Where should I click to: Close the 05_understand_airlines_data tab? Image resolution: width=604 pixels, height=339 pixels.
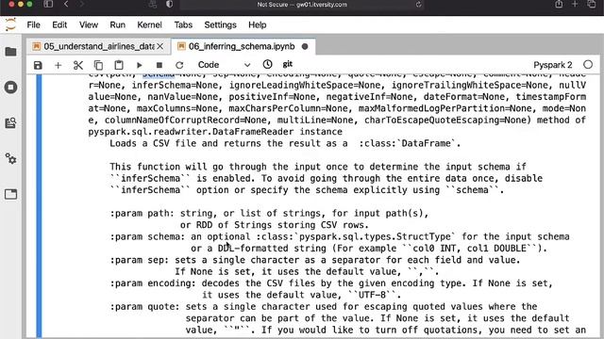(x=160, y=46)
